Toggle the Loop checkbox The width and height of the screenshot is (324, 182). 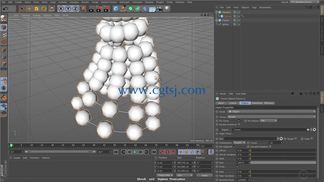click(238, 167)
